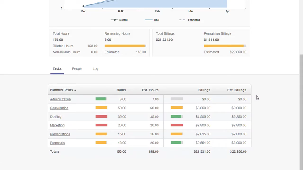303x170 pixels.
Task: Click the Drafting billings green bar
Action: [x=177, y=116]
